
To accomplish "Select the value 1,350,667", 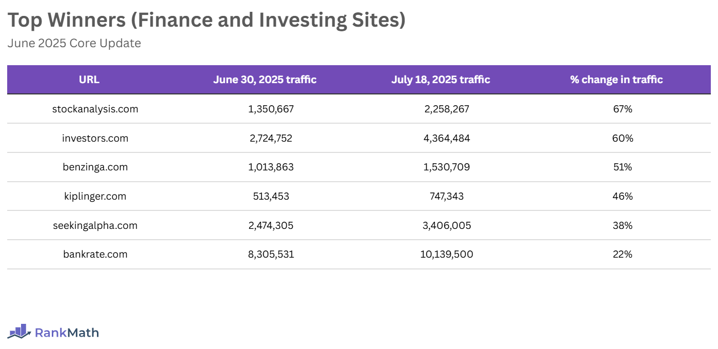I will coord(271,109).
